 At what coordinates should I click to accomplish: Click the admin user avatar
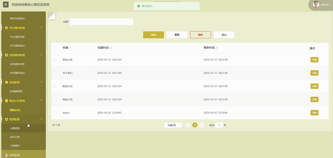click(x=316, y=5)
